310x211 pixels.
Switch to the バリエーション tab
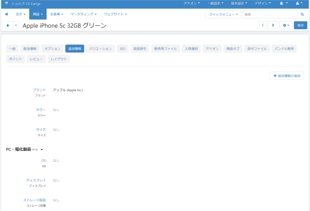pyautogui.click(x=100, y=49)
